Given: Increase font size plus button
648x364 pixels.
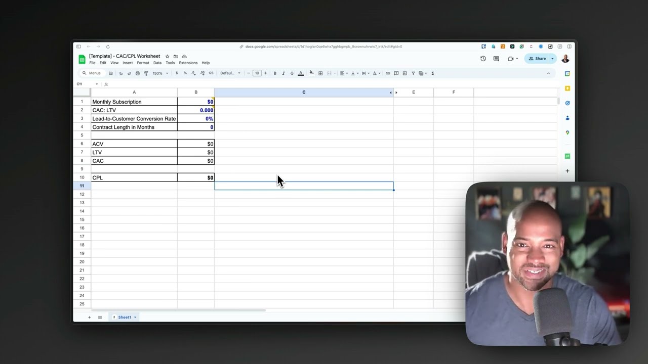Looking at the screenshot, I should pos(265,73).
